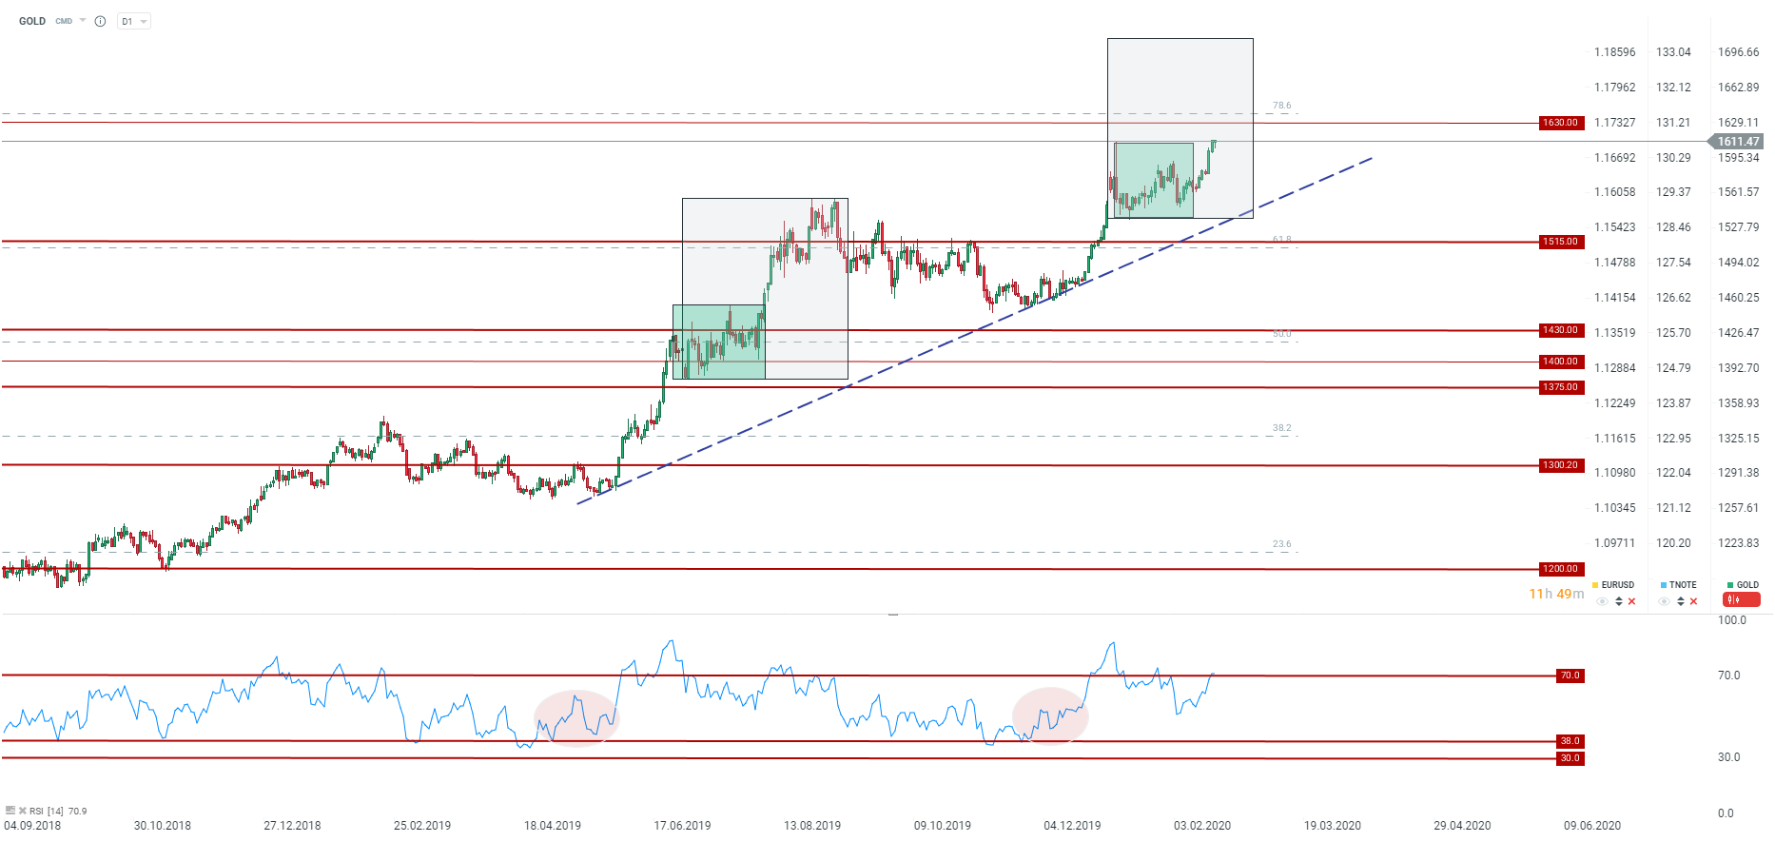Click the 03.02.2020 date on time axis
The width and height of the screenshot is (1775, 842).
pos(1202,825)
